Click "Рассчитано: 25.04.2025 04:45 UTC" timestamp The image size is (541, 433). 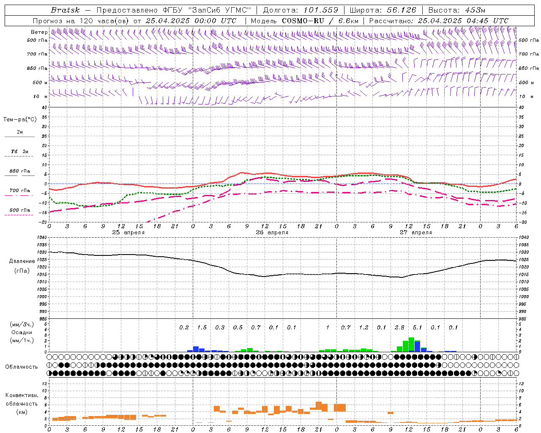point(439,21)
